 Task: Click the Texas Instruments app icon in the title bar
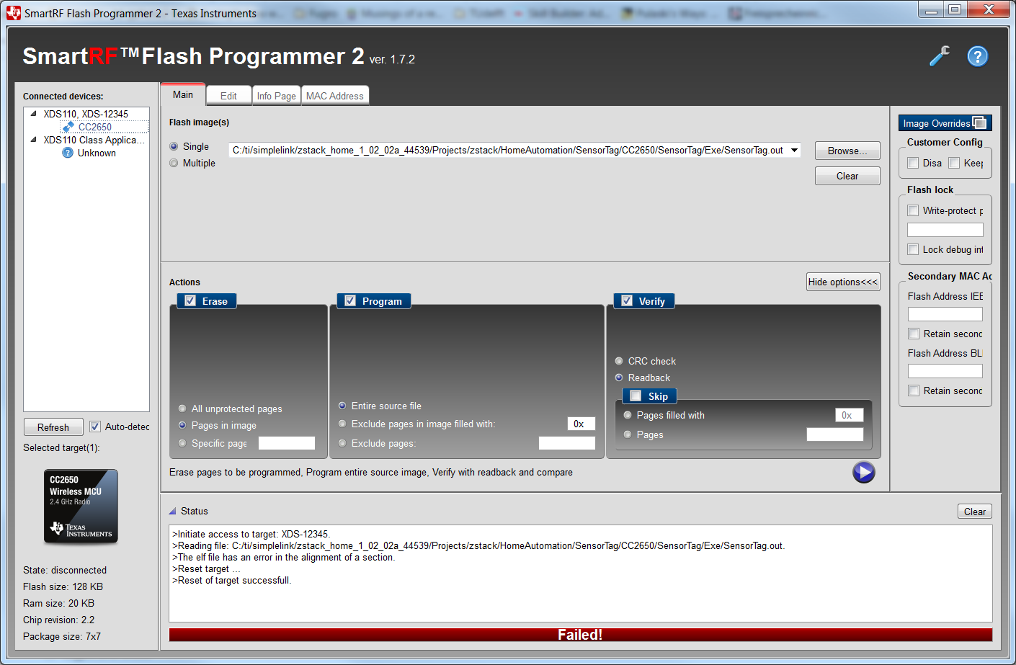(x=14, y=13)
